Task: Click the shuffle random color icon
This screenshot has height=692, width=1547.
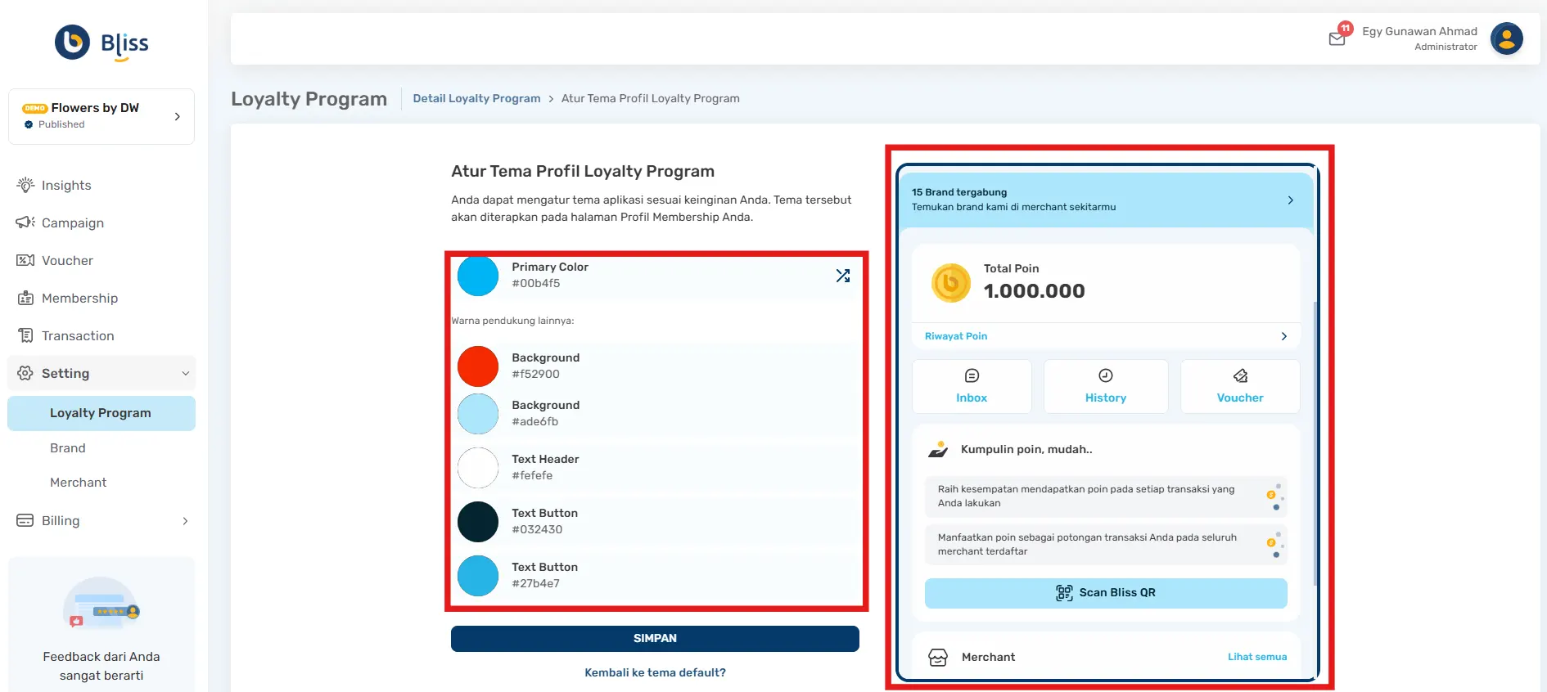Action: click(843, 276)
